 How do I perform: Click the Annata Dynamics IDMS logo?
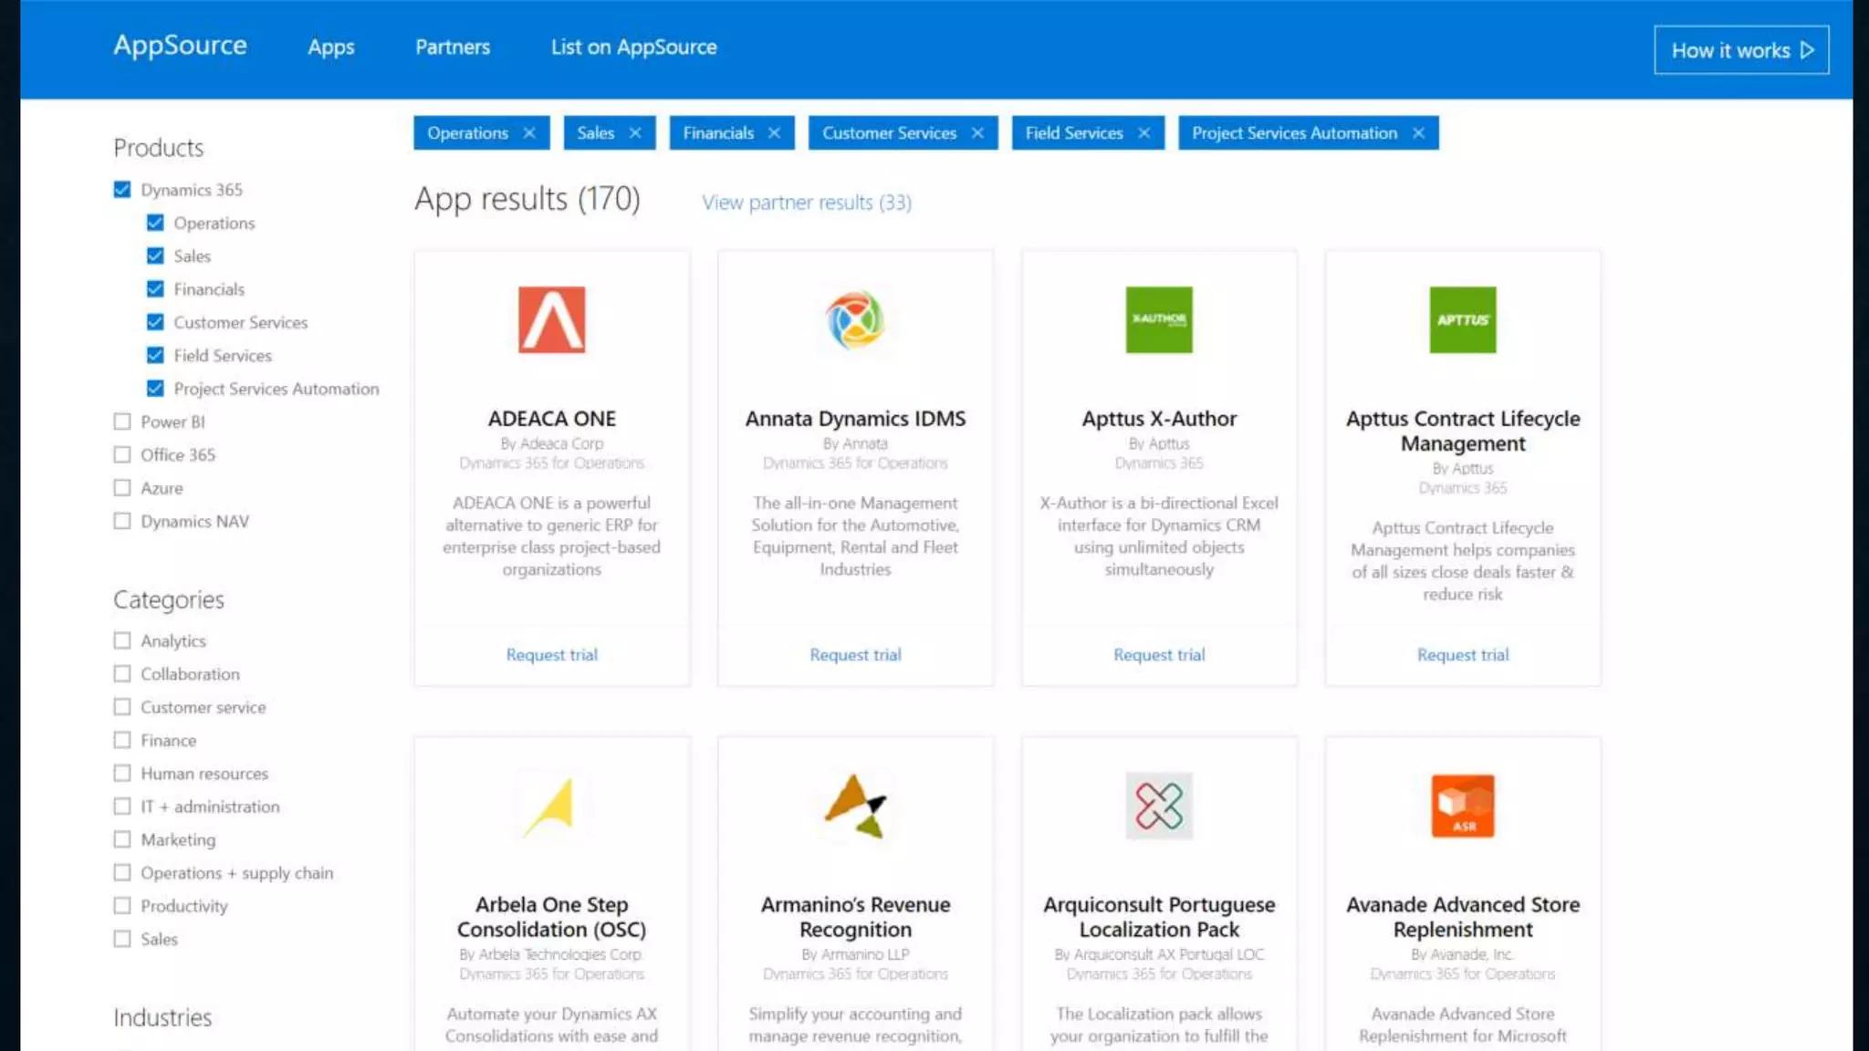click(x=855, y=319)
